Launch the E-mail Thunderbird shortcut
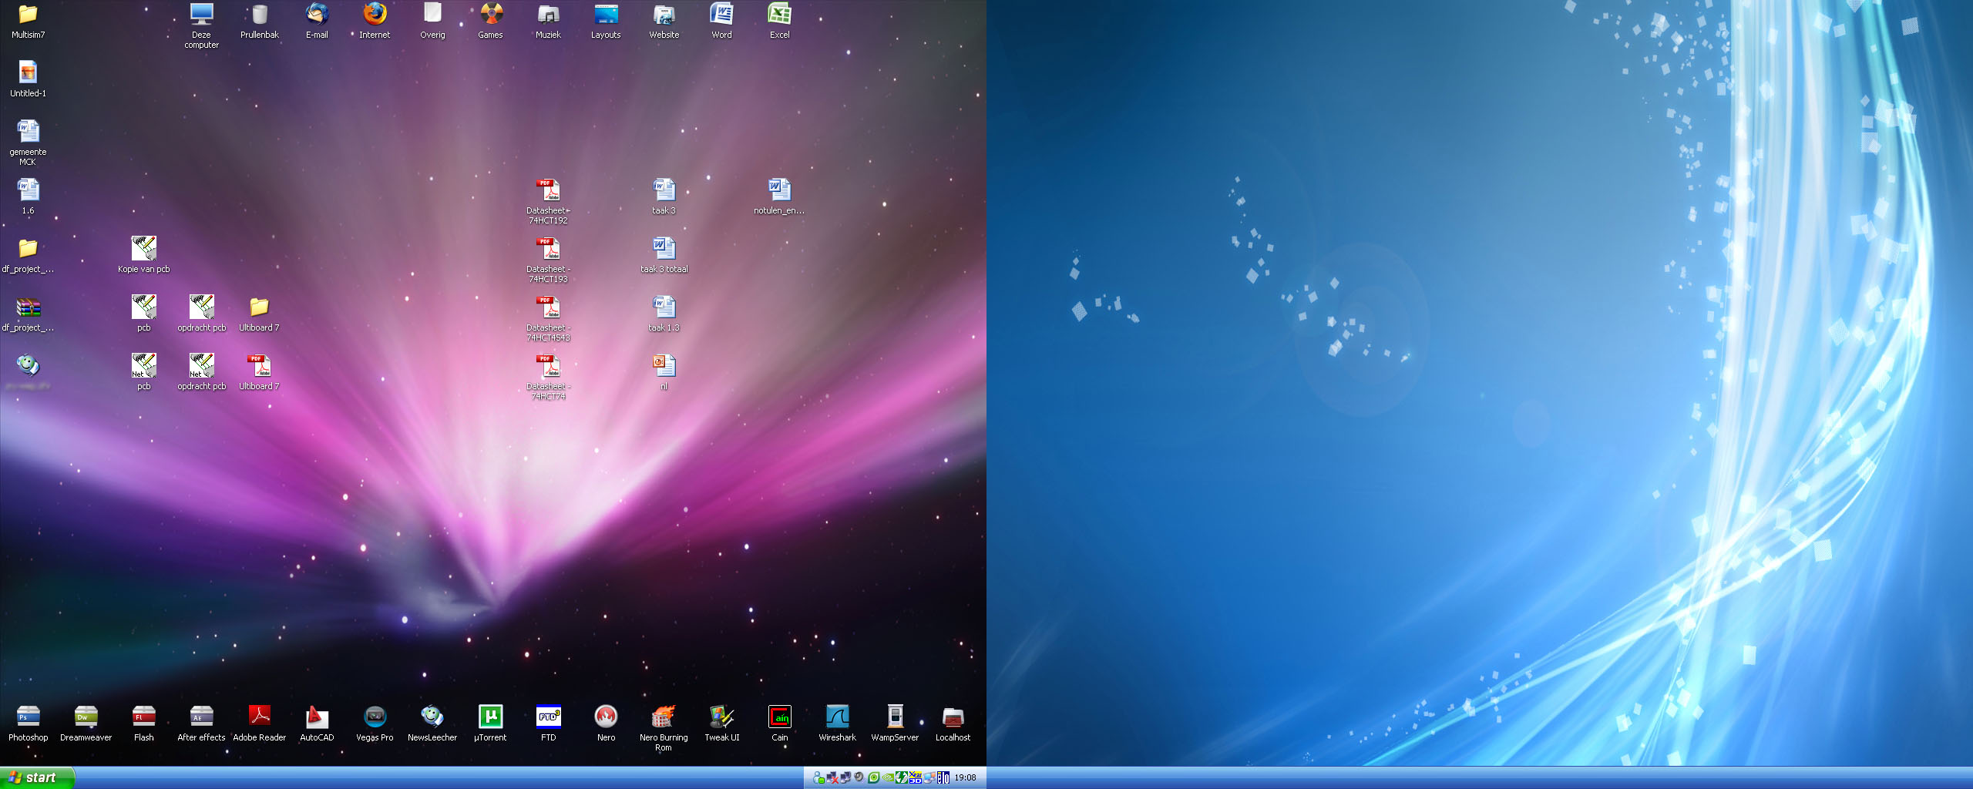 (x=317, y=21)
